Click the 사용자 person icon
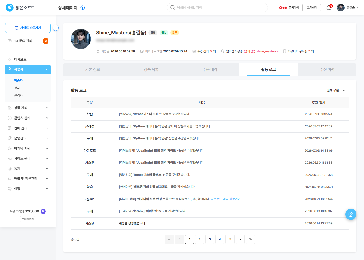 (x=10, y=69)
